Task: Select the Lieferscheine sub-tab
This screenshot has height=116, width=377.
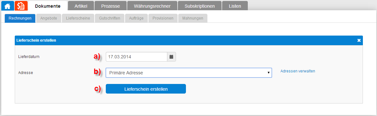Action: [x=78, y=18]
